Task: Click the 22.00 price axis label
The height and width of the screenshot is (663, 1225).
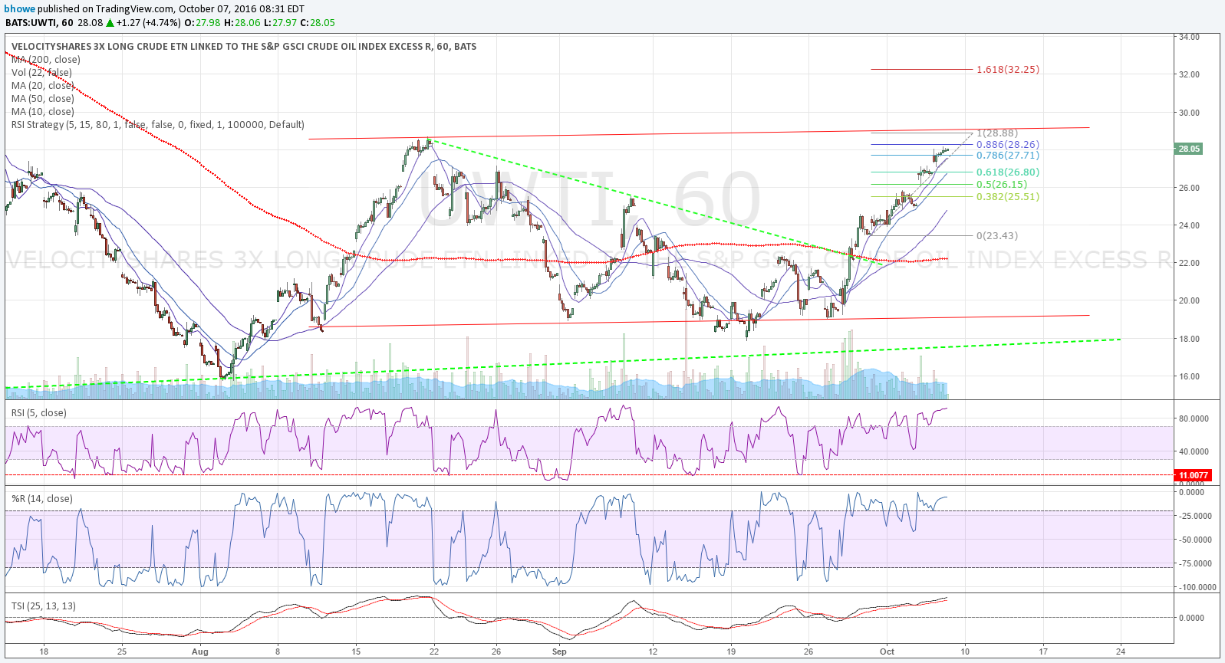Action: tap(1190, 263)
